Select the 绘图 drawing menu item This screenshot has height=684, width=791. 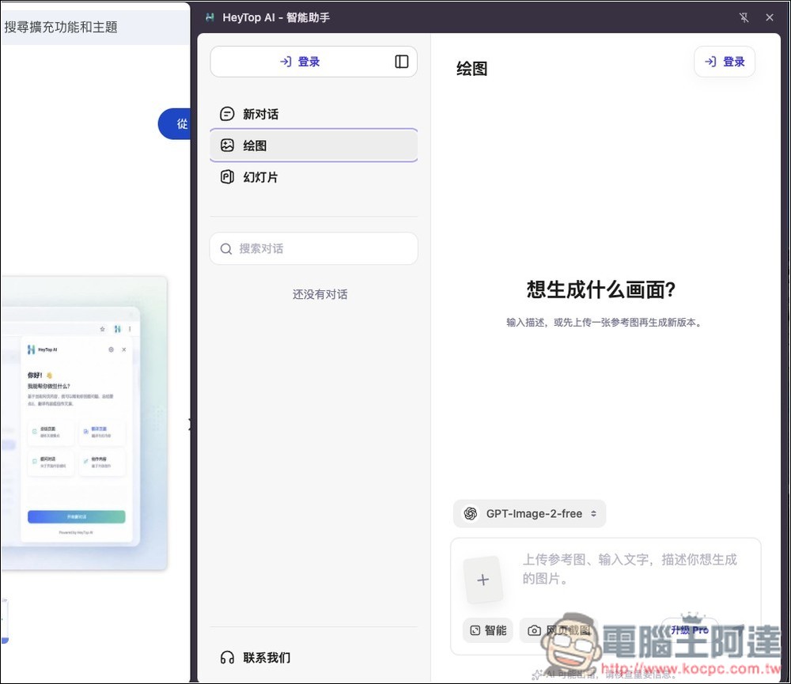click(313, 145)
